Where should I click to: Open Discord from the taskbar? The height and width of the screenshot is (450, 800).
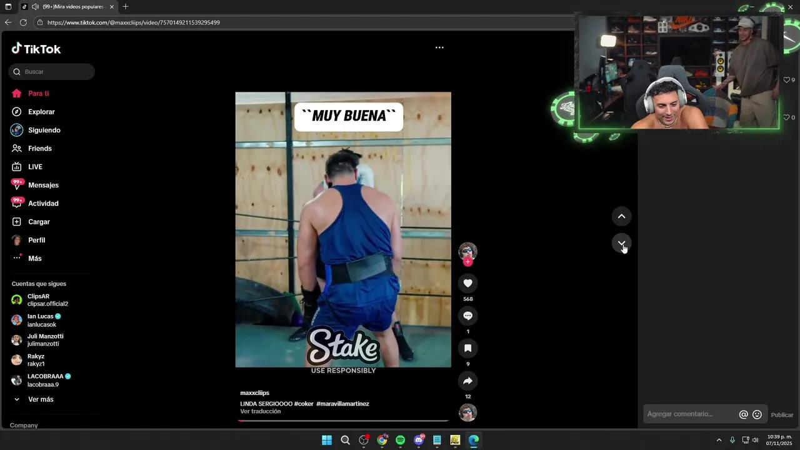[419, 440]
